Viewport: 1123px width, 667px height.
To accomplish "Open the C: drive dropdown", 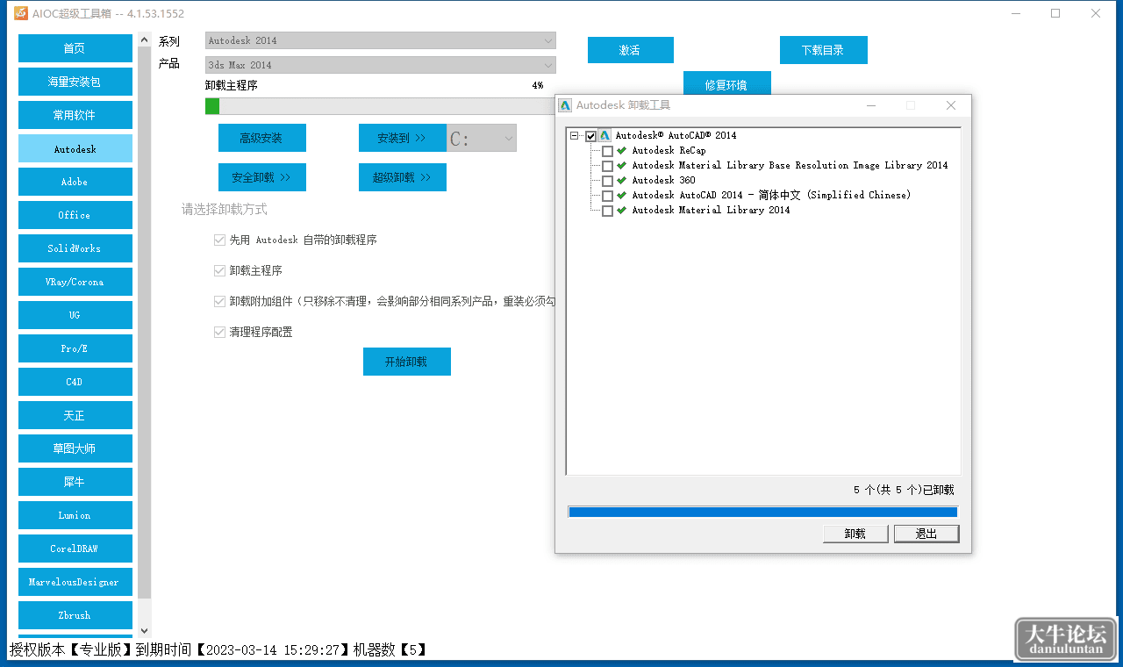I will pyautogui.click(x=482, y=139).
